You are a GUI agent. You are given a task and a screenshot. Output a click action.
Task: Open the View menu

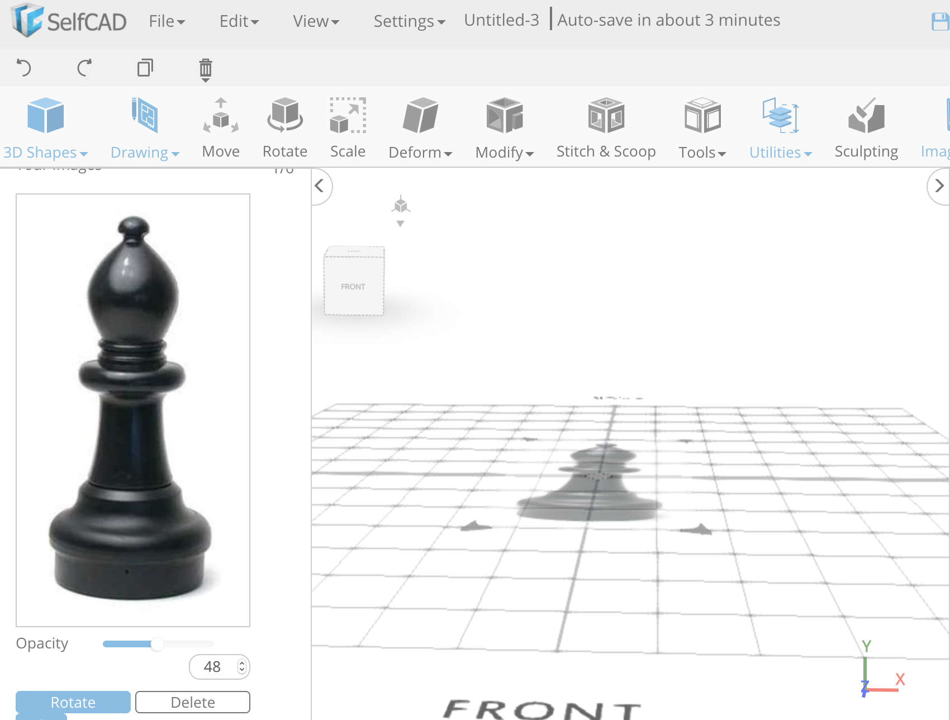[315, 21]
